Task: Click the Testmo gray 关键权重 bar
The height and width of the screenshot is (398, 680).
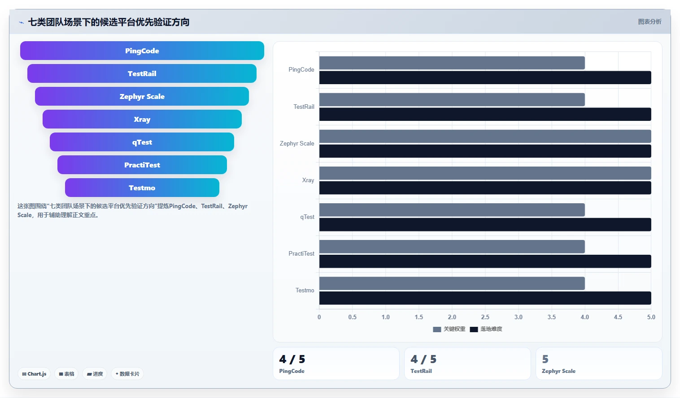Action: (452, 283)
